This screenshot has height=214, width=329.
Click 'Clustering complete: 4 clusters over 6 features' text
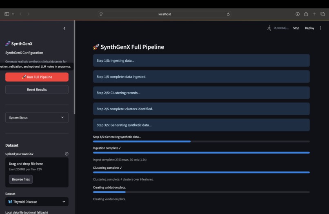point(123,179)
